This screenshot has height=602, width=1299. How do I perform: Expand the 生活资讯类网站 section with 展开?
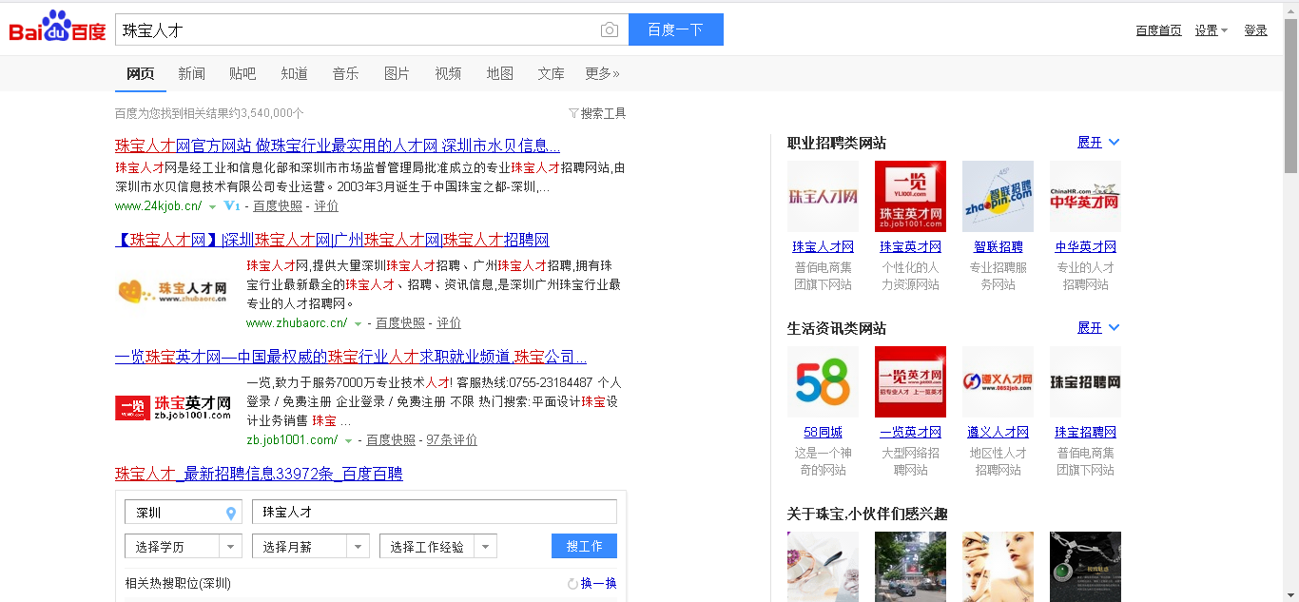(x=1098, y=327)
